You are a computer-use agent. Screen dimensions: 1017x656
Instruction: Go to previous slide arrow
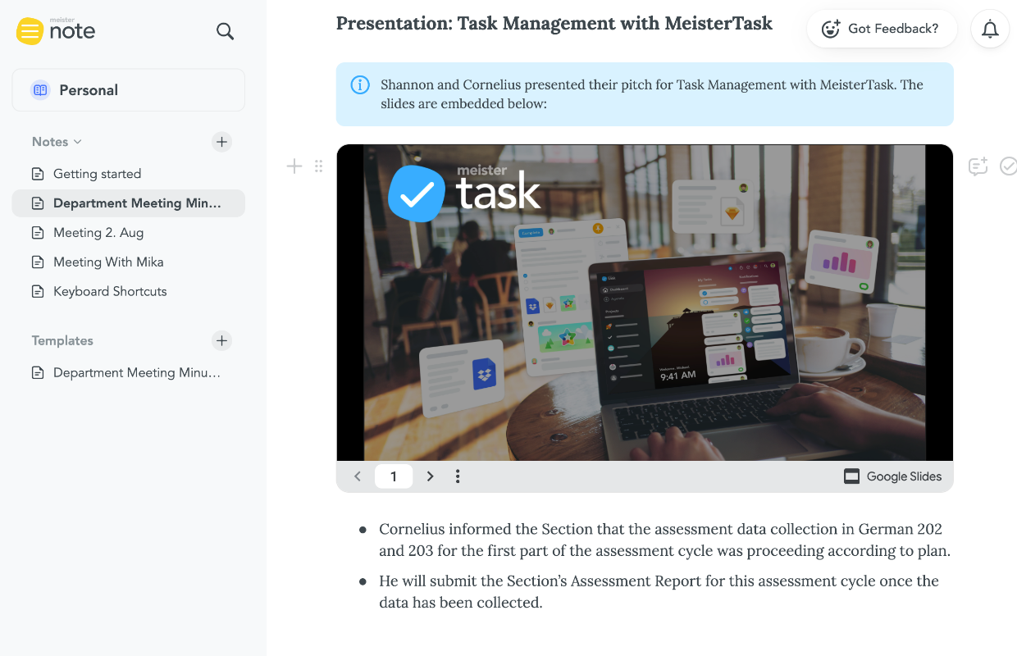pos(358,476)
